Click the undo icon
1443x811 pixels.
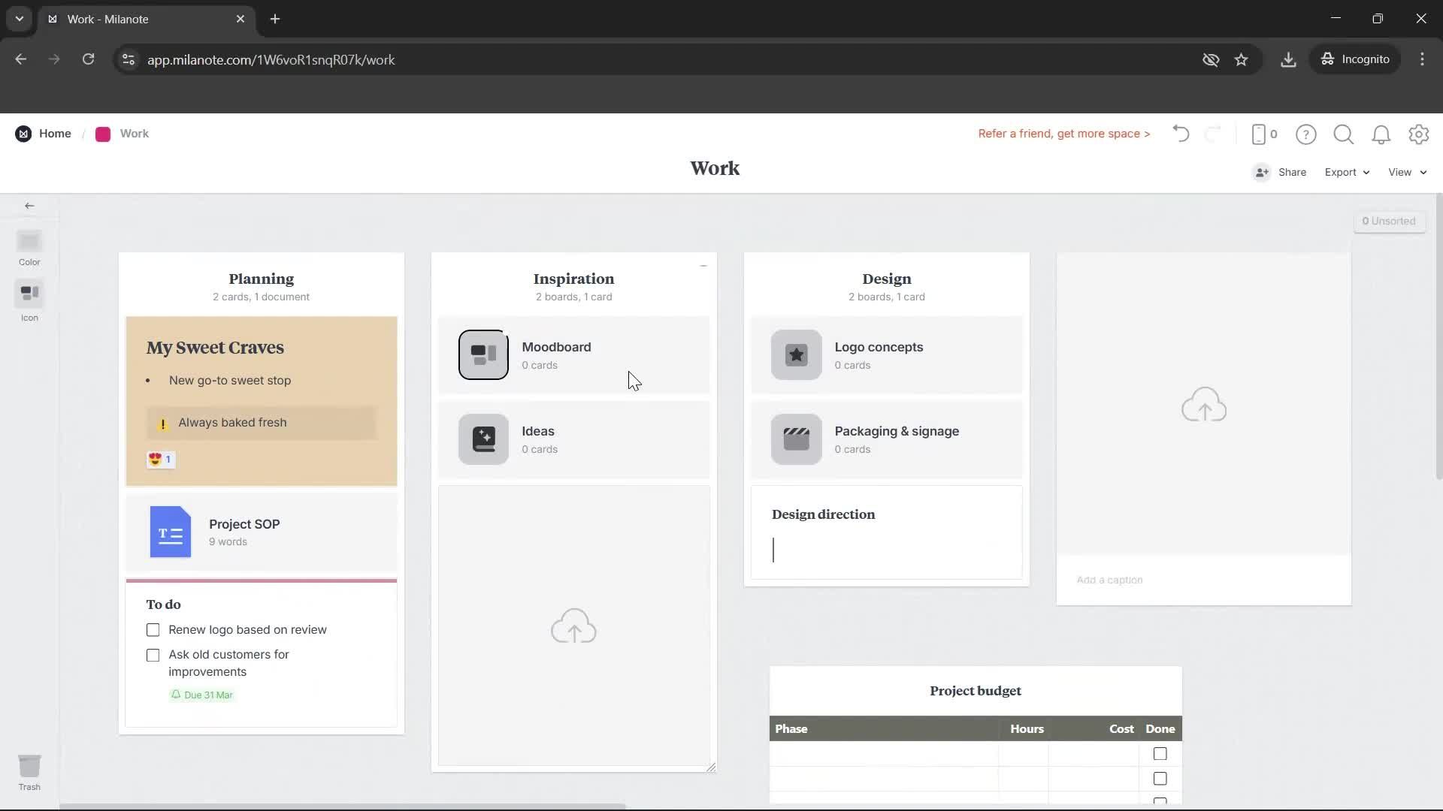(x=1180, y=134)
